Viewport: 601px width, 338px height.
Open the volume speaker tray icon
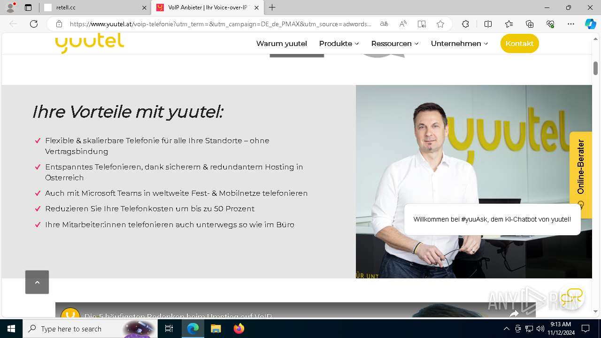(x=540, y=329)
